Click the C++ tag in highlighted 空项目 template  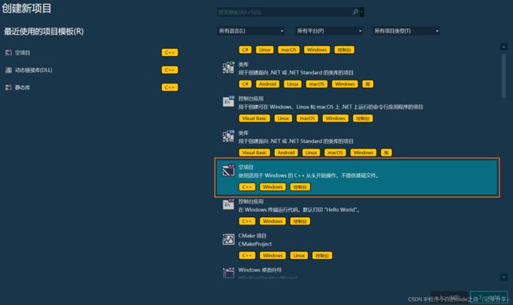[247, 186]
